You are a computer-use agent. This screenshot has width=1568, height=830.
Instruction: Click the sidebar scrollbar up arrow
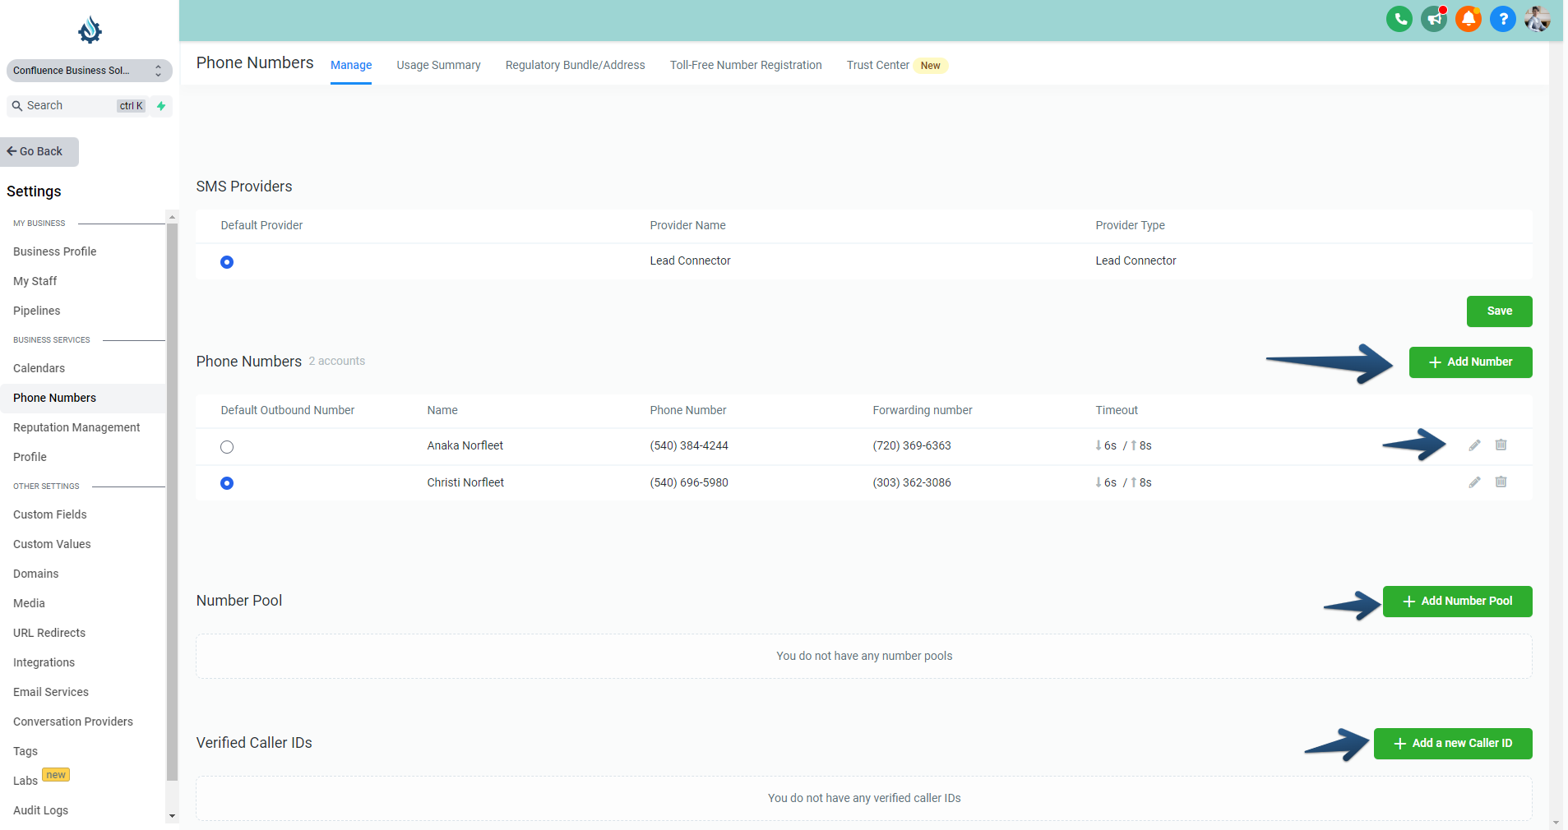pos(172,217)
